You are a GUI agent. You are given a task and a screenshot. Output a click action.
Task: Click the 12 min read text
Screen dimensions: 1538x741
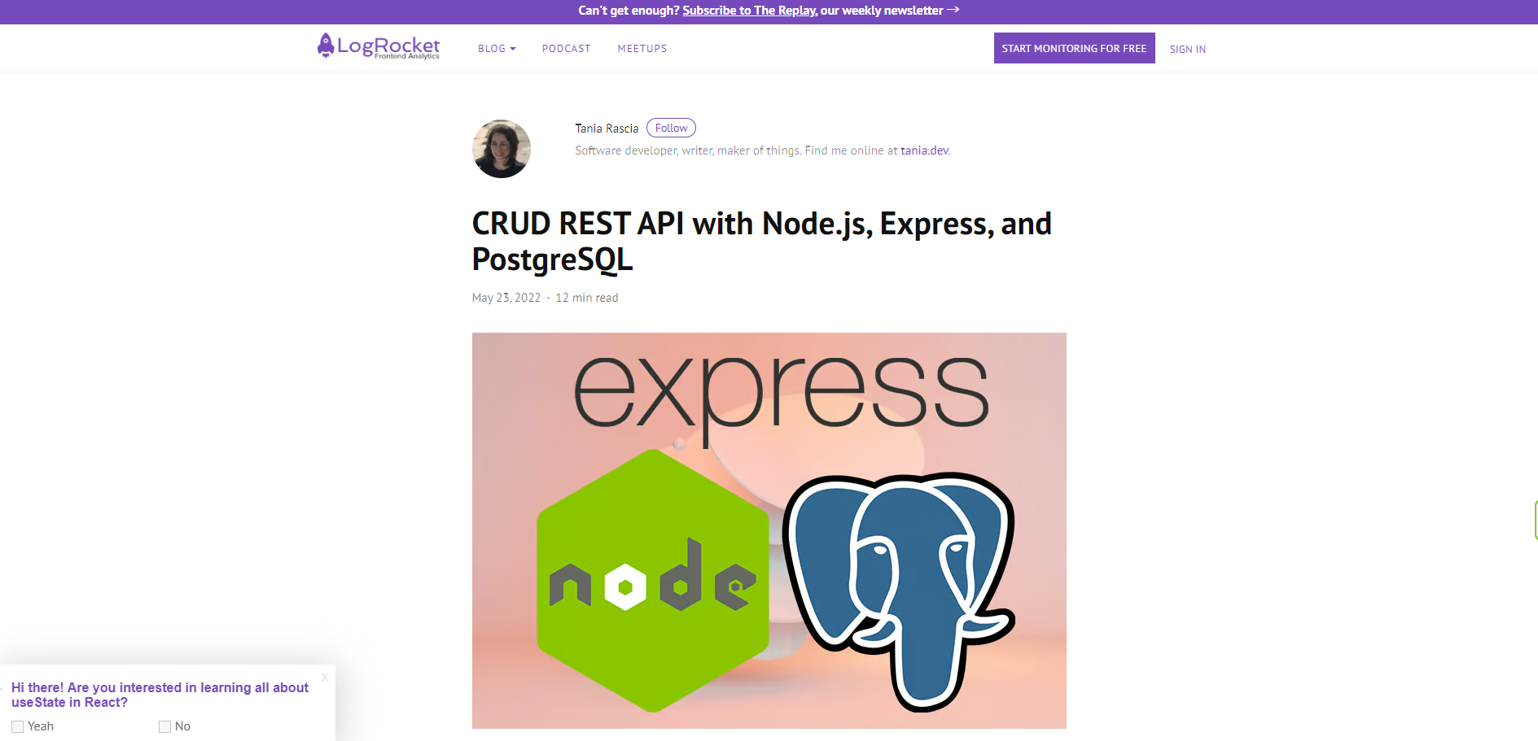[587, 298]
